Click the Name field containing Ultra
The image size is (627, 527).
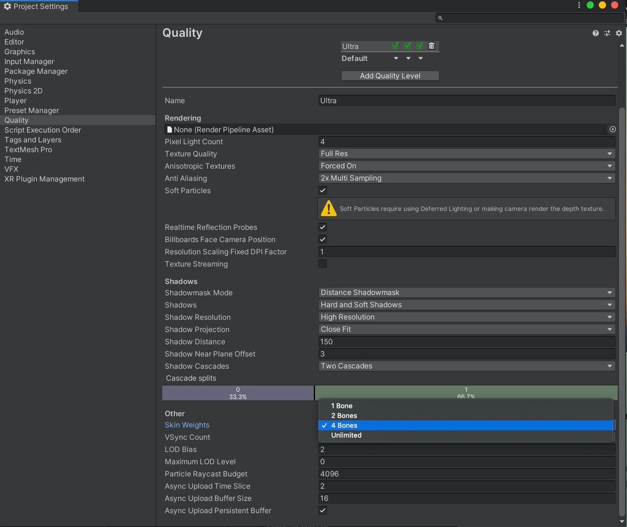467,100
